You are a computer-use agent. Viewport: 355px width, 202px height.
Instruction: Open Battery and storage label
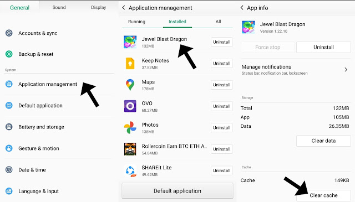41,127
